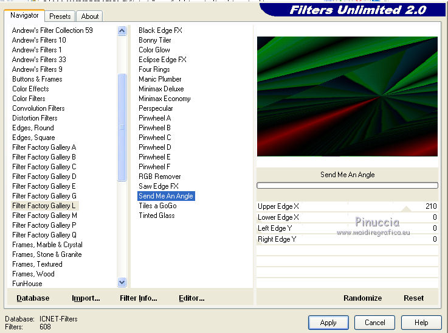Select Buttons & Frames category
448x333 pixels.
click(x=37, y=79)
